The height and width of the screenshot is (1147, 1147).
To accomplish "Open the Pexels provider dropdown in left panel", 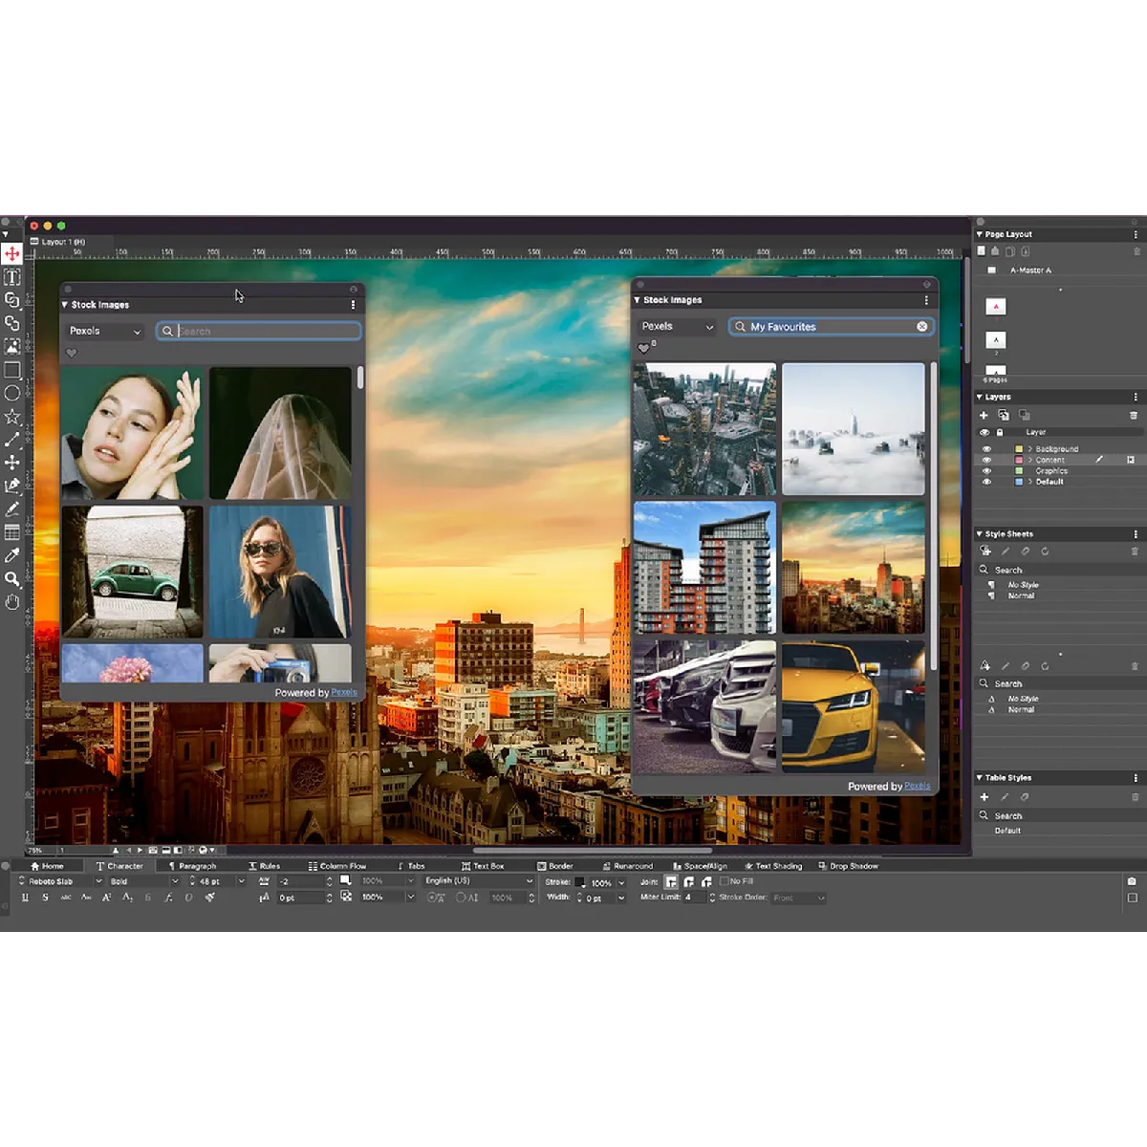I will tap(105, 331).
